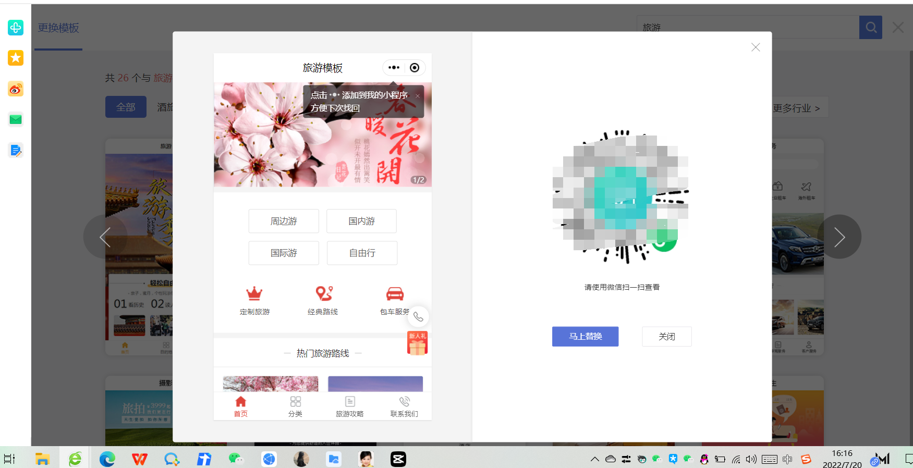The height and width of the screenshot is (468, 913).
Task: Click the purple route thumbnail
Action: point(375,384)
